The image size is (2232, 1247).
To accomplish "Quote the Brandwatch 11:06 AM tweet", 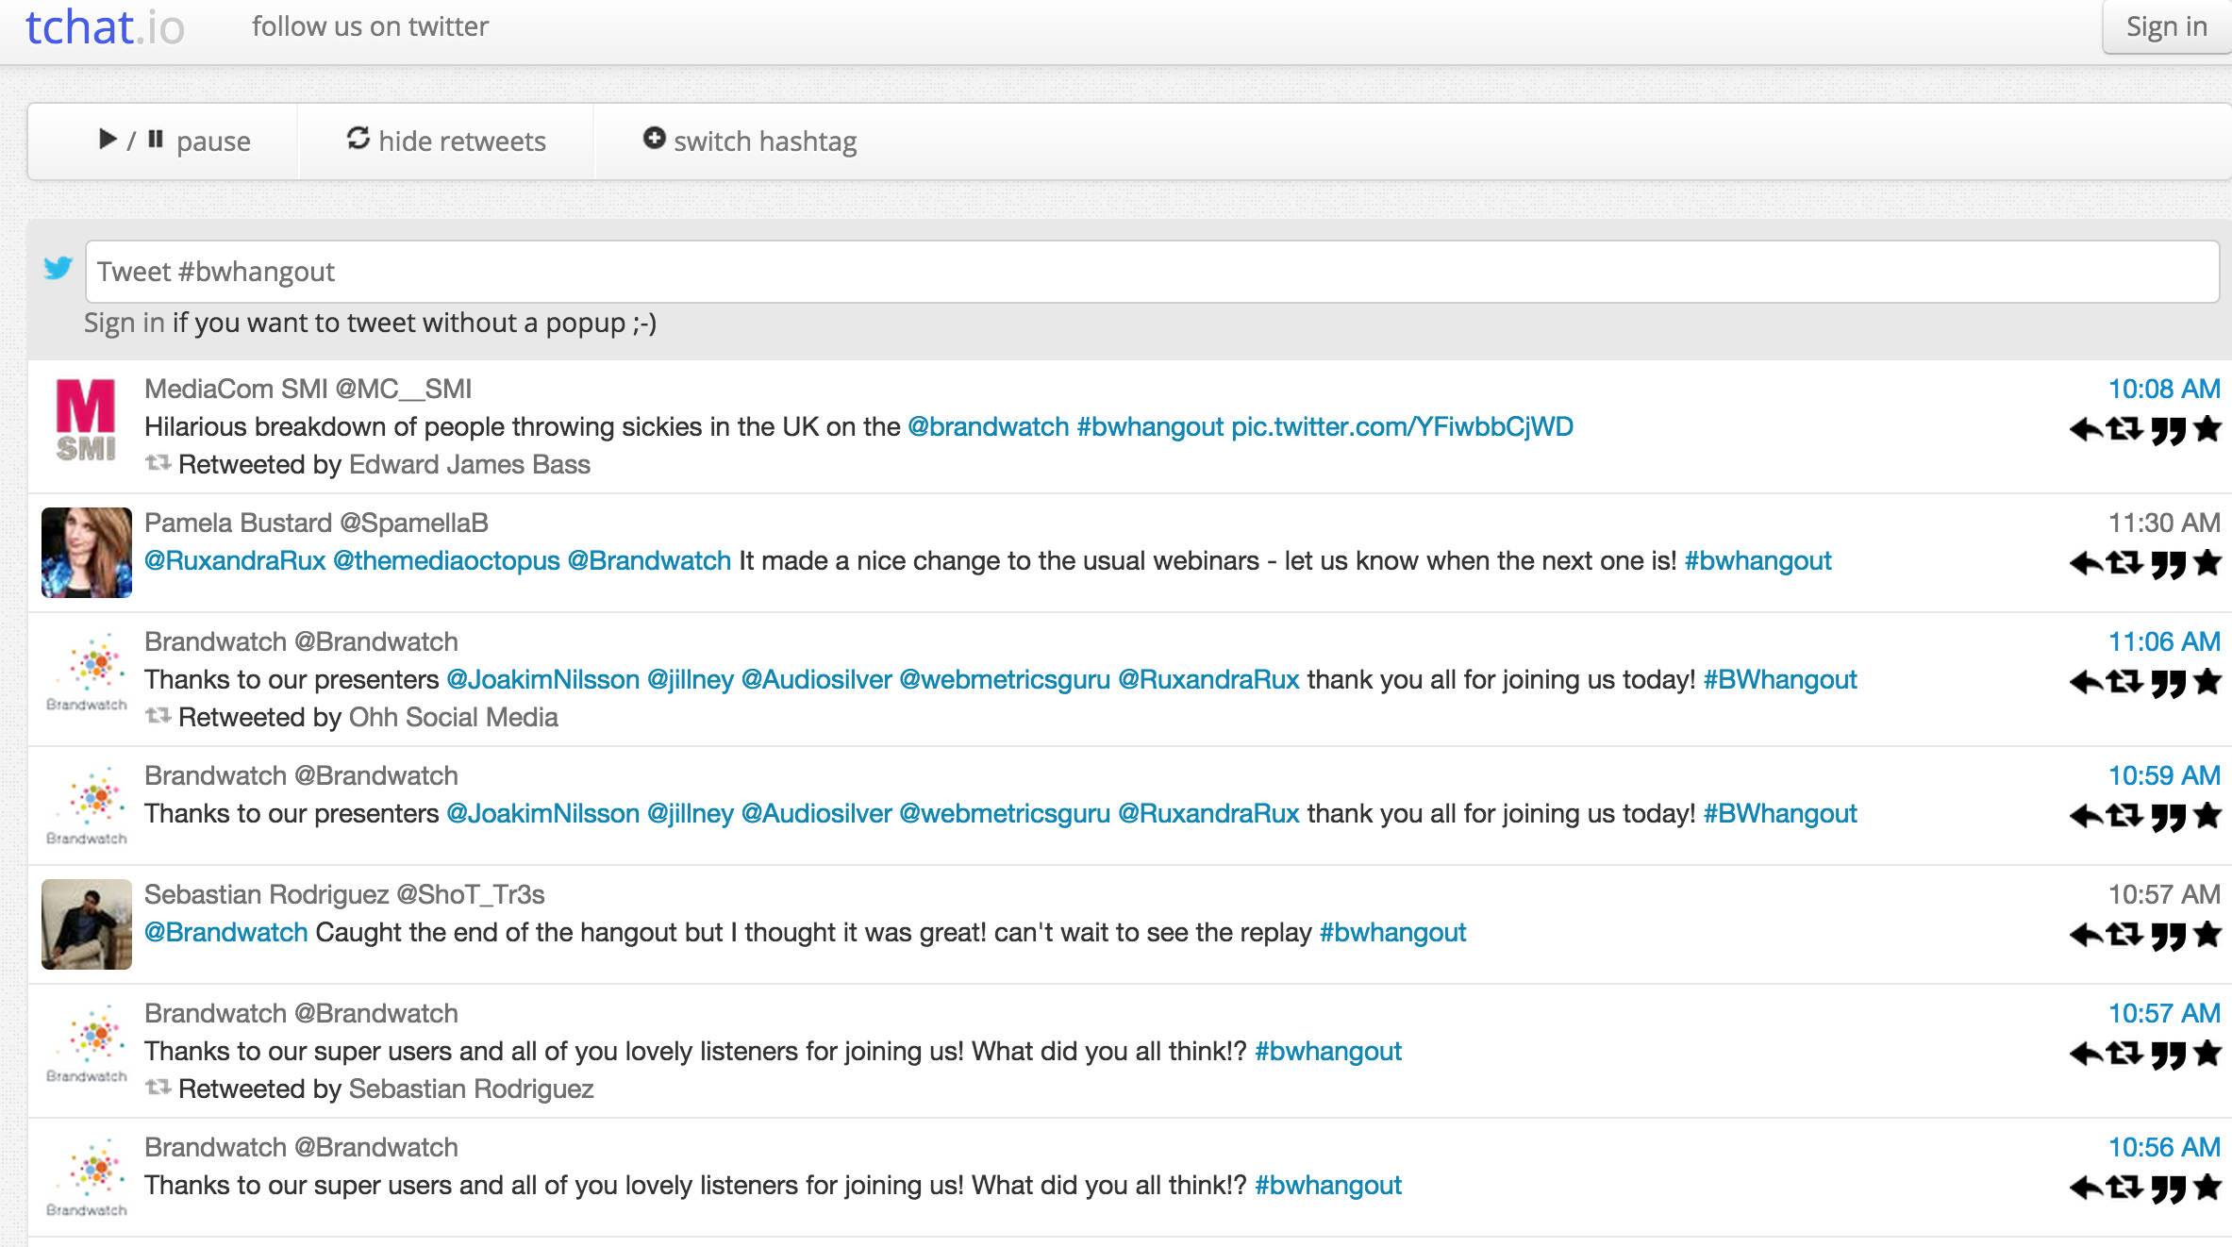I will point(2169,683).
